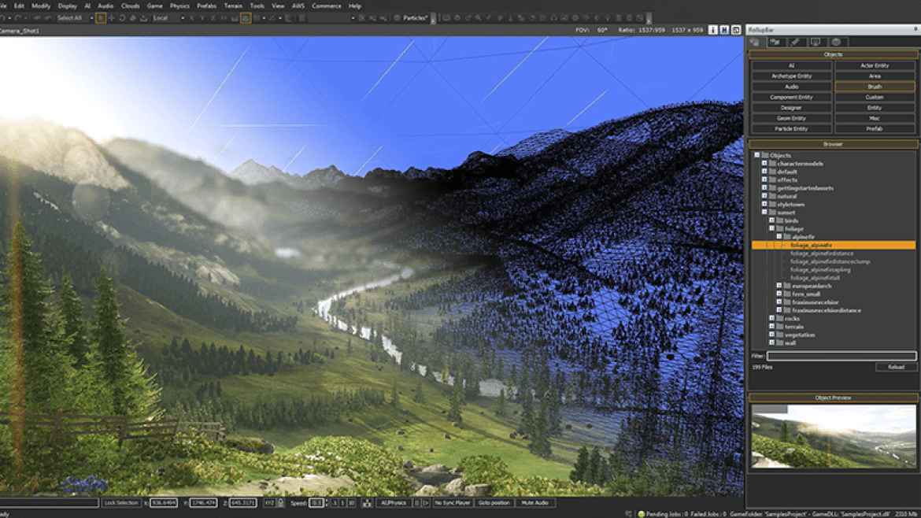The width and height of the screenshot is (921, 518).
Task: Set speed to 10
Action: tap(351, 503)
